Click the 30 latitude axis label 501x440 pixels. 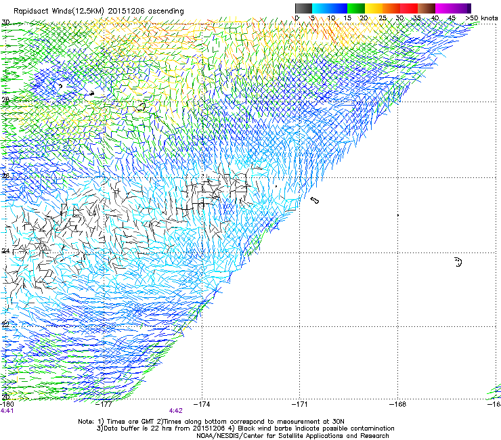tap(5, 22)
